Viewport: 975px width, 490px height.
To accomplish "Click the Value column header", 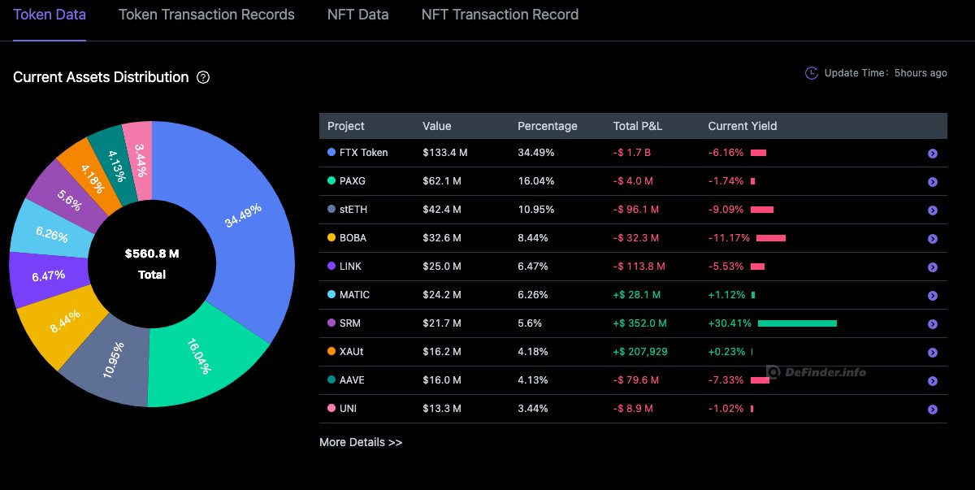I will coord(437,126).
